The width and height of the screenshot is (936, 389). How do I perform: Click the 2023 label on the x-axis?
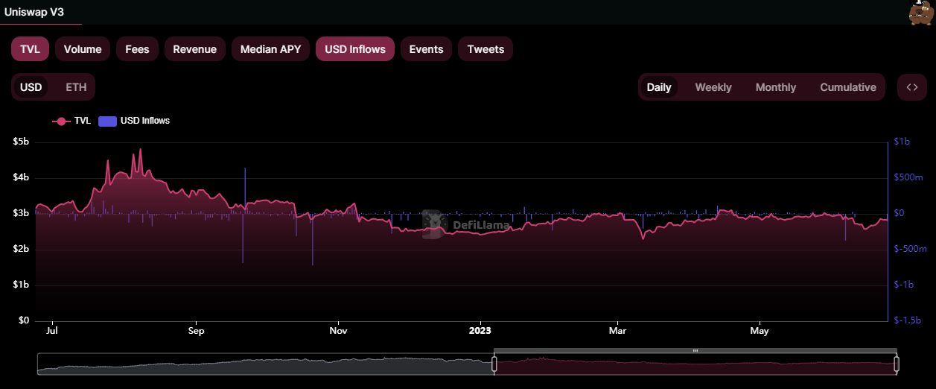coord(480,330)
